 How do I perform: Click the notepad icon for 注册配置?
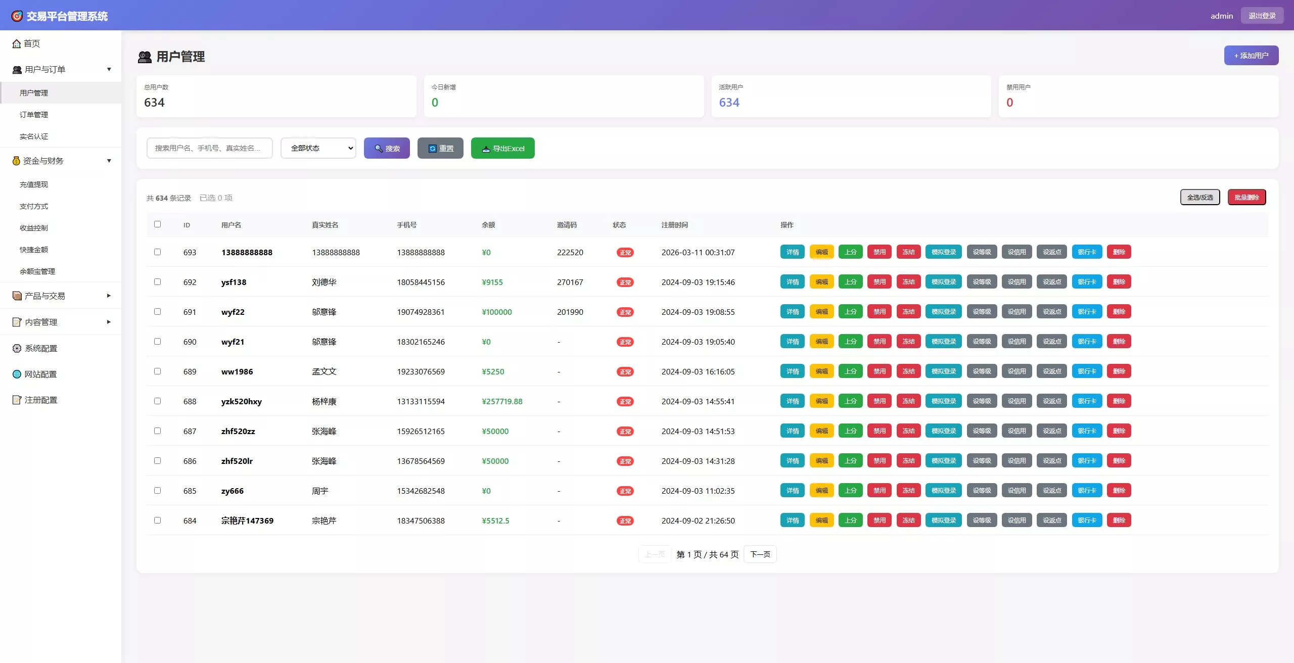pos(17,400)
